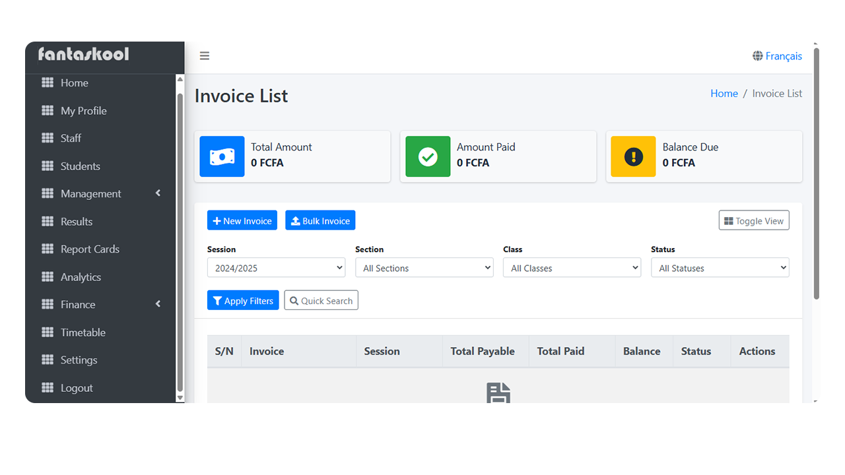
Task: Expand the Management submenu chevron
Action: click(x=158, y=193)
